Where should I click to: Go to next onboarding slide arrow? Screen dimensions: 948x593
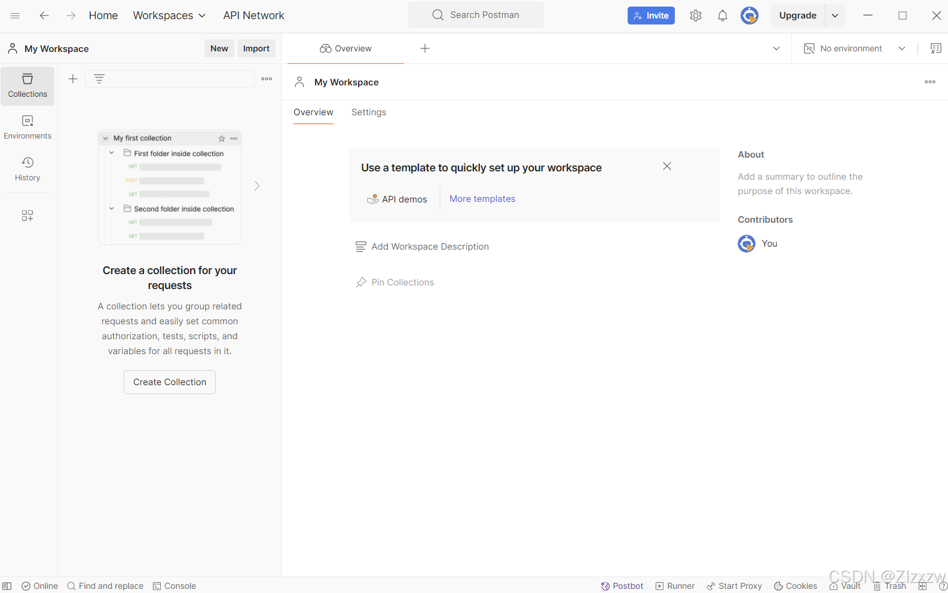tap(257, 186)
